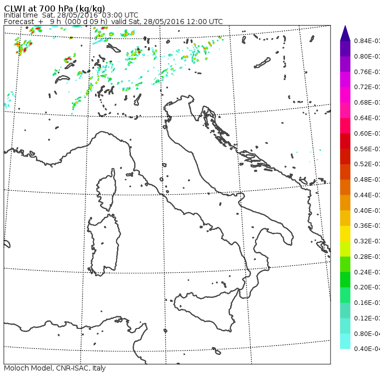Click the light cyan swatch above 0.40E-04

coord(345,341)
